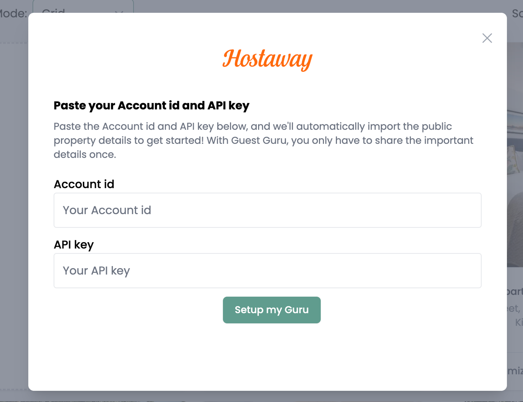Click the Mode: label behind the dialog
The height and width of the screenshot is (402, 523).
[14, 13]
